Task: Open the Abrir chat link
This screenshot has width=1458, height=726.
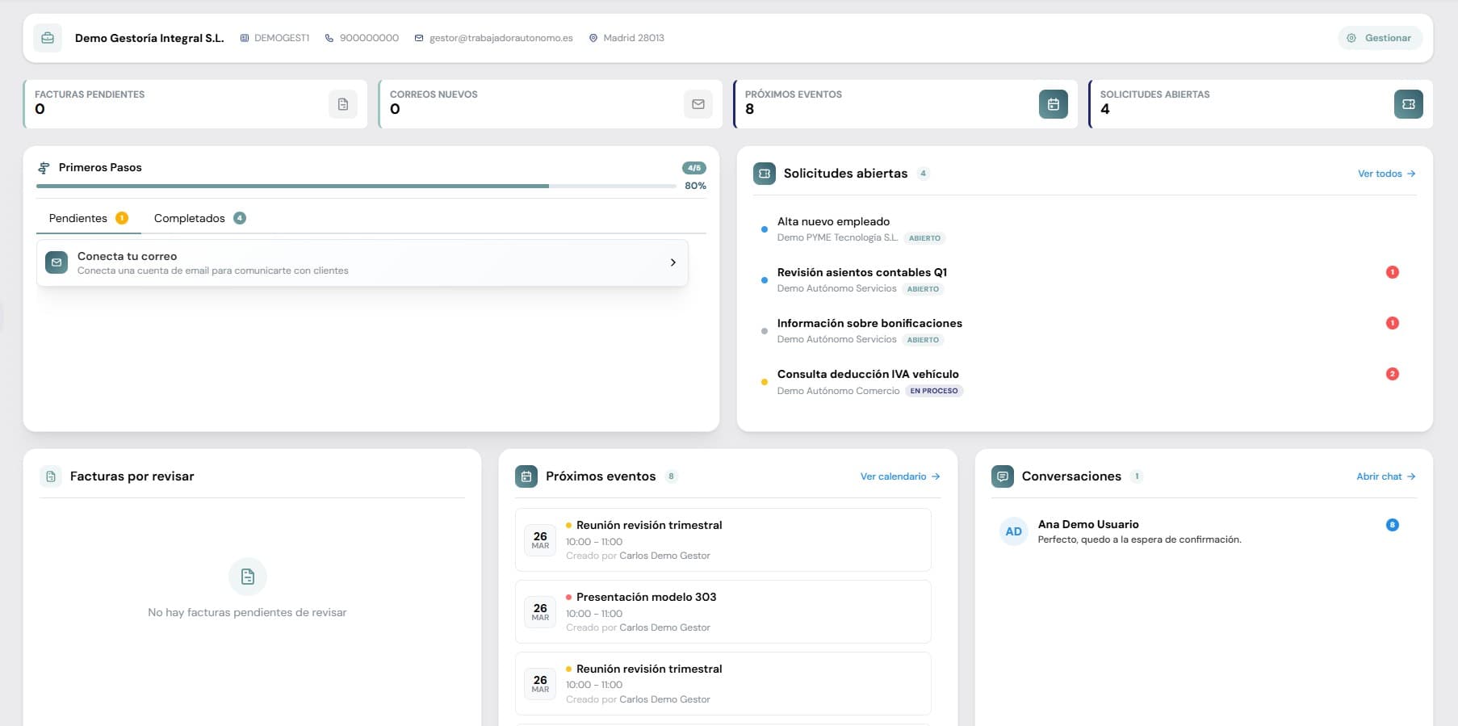Action: tap(1386, 476)
